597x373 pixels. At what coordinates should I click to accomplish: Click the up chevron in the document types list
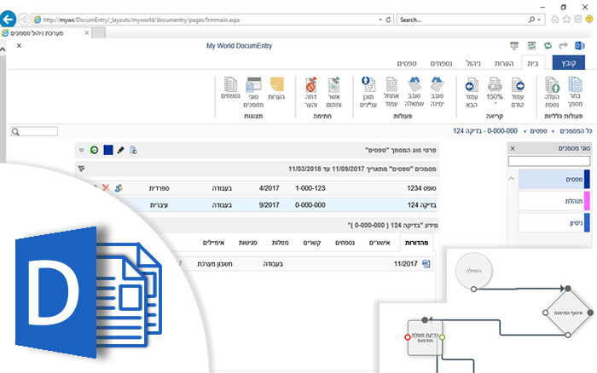(x=512, y=178)
